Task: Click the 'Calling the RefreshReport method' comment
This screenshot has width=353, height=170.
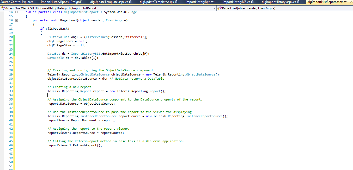Action: (x=116, y=141)
